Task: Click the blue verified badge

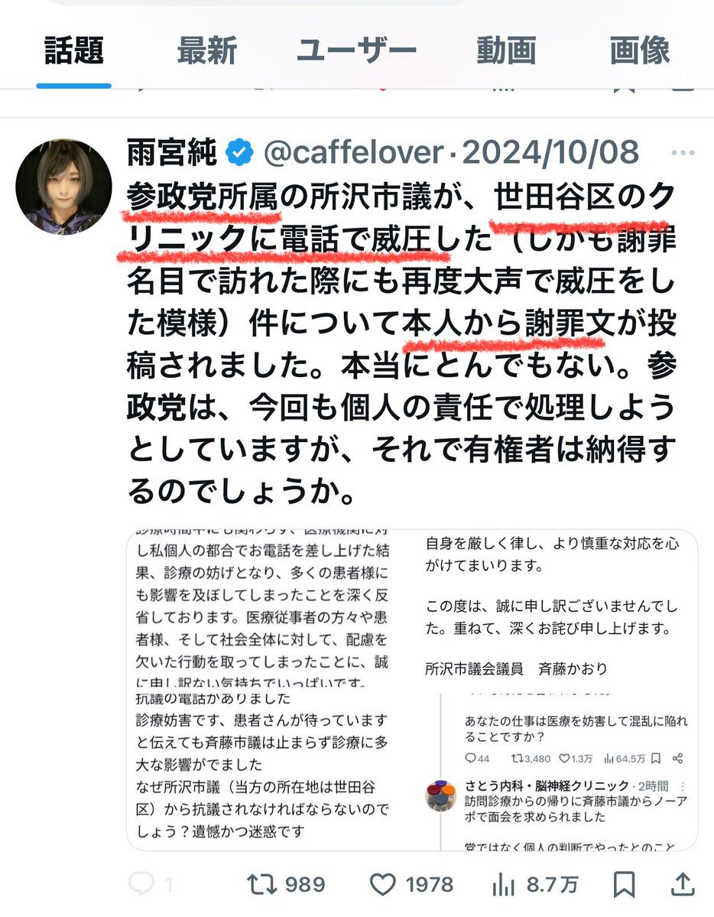Action: (x=239, y=153)
